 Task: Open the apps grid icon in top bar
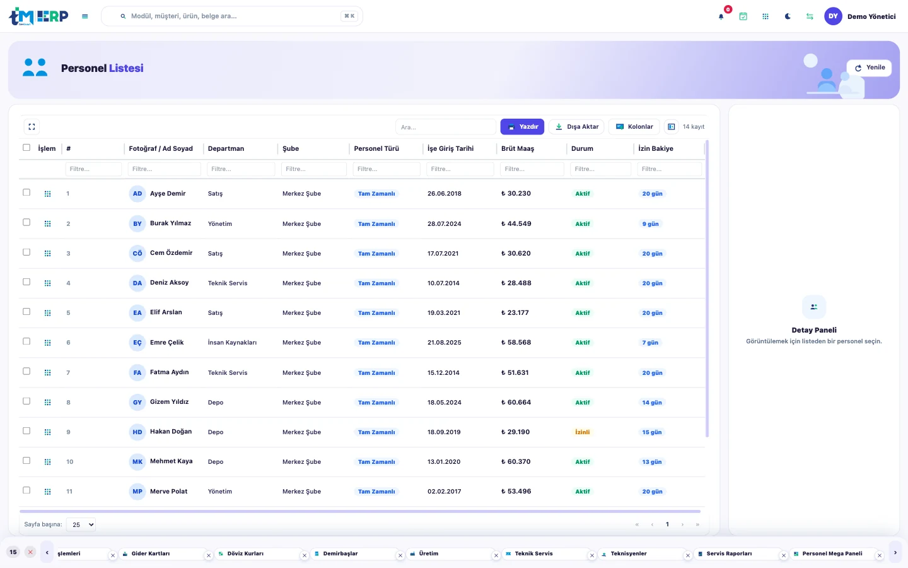pos(765,16)
